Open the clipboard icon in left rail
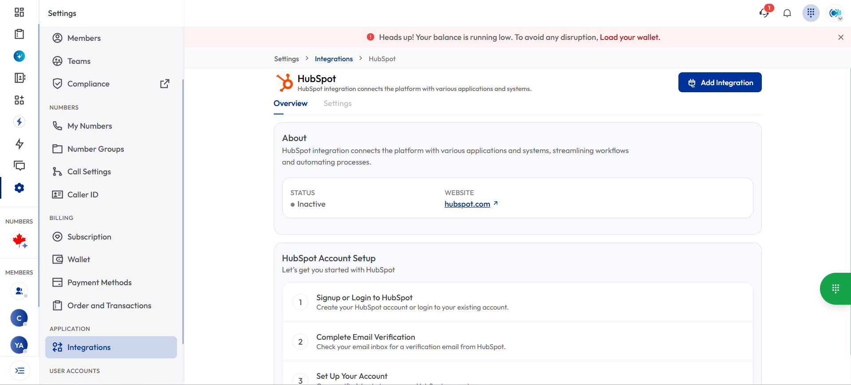This screenshot has width=851, height=385. 19,34
